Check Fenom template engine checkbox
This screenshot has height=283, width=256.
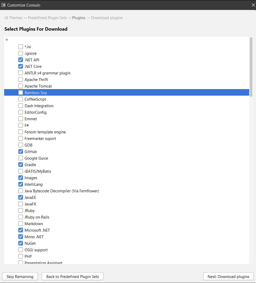[21, 132]
